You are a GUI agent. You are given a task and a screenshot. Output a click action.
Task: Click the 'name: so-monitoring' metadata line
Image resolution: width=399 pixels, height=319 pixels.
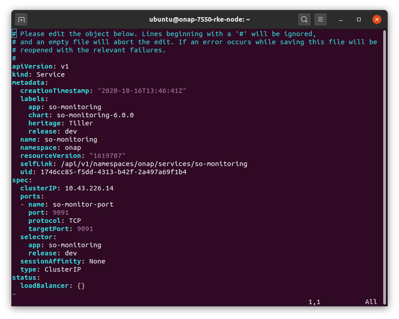59,139
